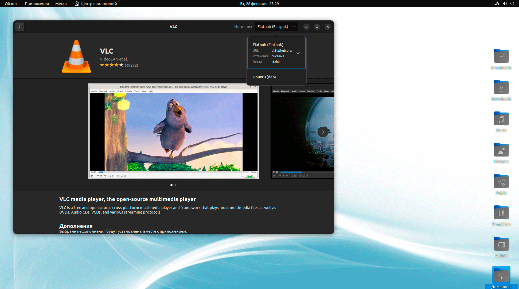
Task: Switch to second screenshot indicator dot
Action: point(175,185)
